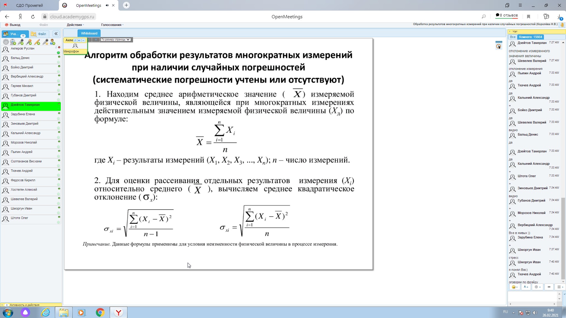
Task: Open a new browser tab
Action: 126,5
